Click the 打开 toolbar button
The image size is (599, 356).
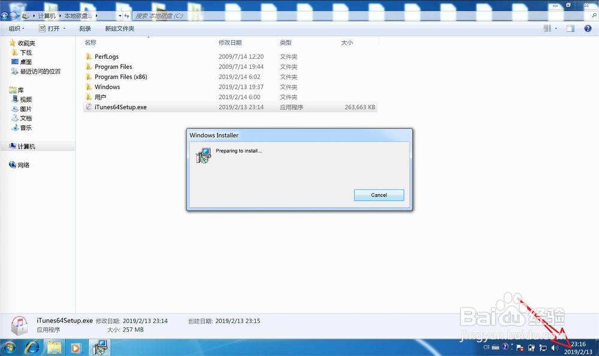click(49, 29)
